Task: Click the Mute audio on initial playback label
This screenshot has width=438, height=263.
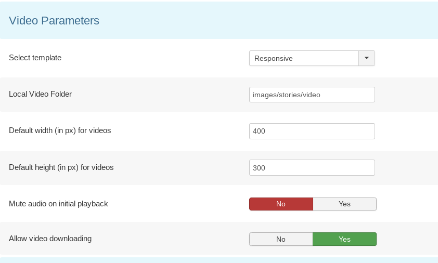Action: [58, 204]
